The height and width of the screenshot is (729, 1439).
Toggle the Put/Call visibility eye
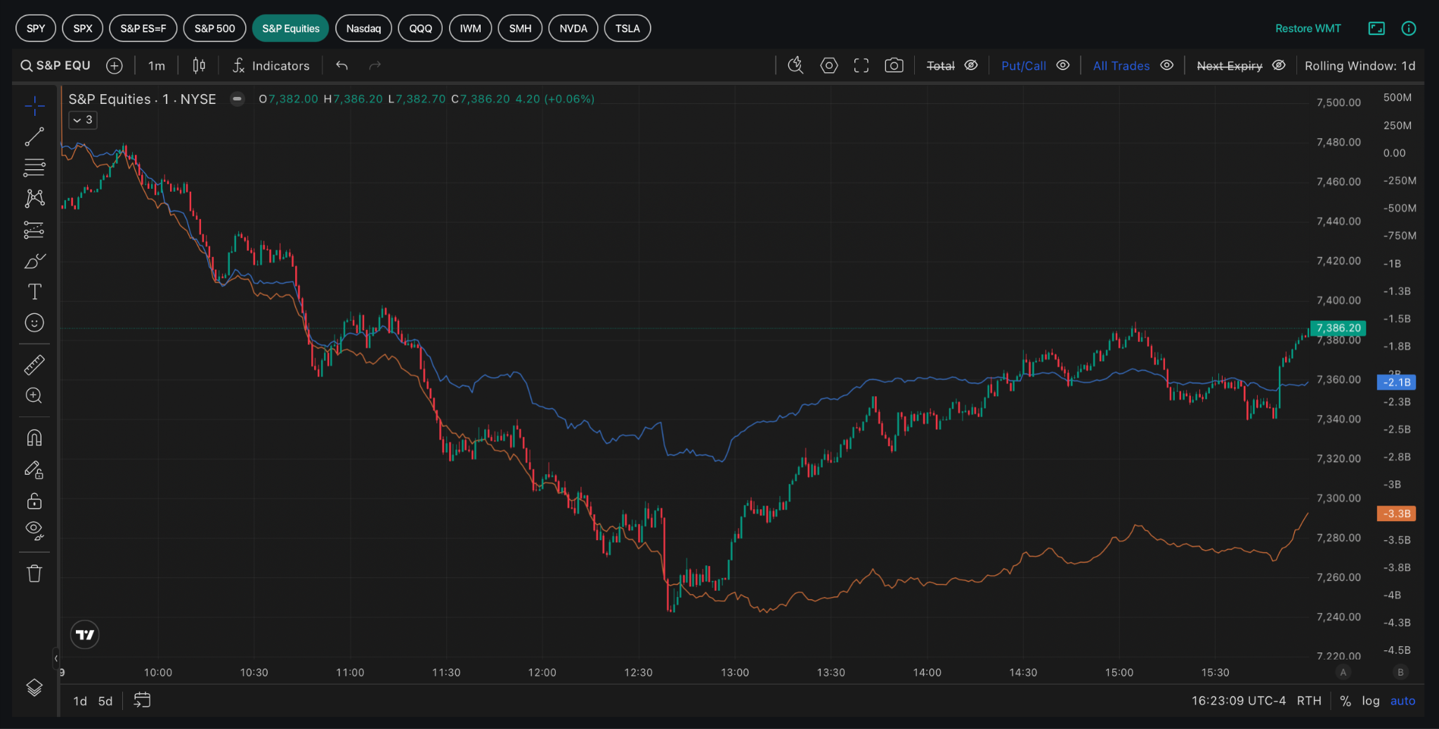1063,65
